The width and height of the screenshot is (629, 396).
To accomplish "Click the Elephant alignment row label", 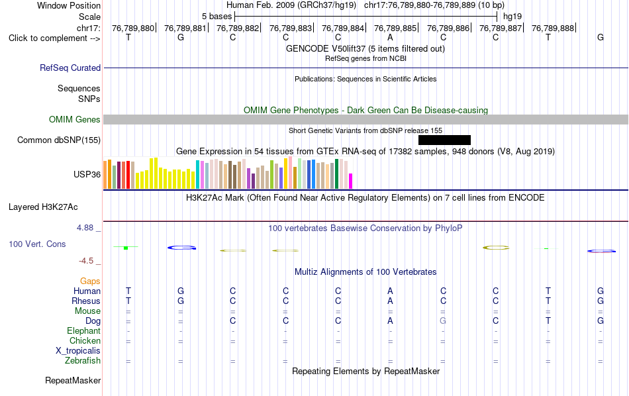I will pyautogui.click(x=84, y=330).
